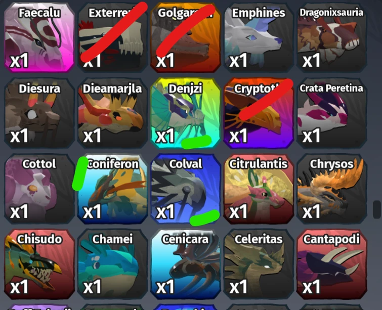Open the Dragonixsauria creature tile
The height and width of the screenshot is (310, 382).
pos(332,38)
